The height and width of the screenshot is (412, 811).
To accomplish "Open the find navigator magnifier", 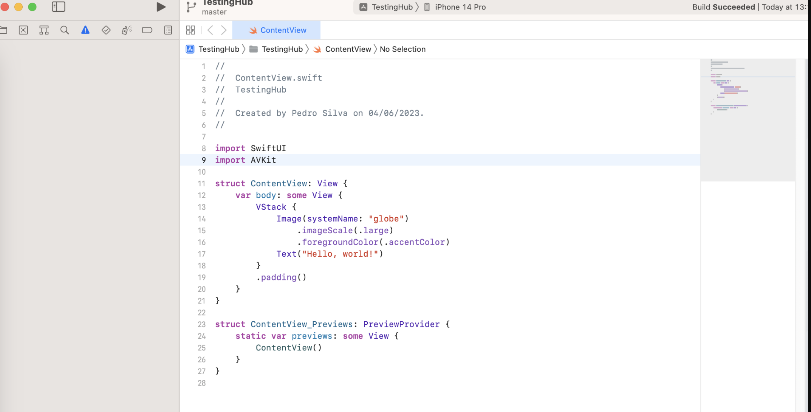I will tap(65, 30).
